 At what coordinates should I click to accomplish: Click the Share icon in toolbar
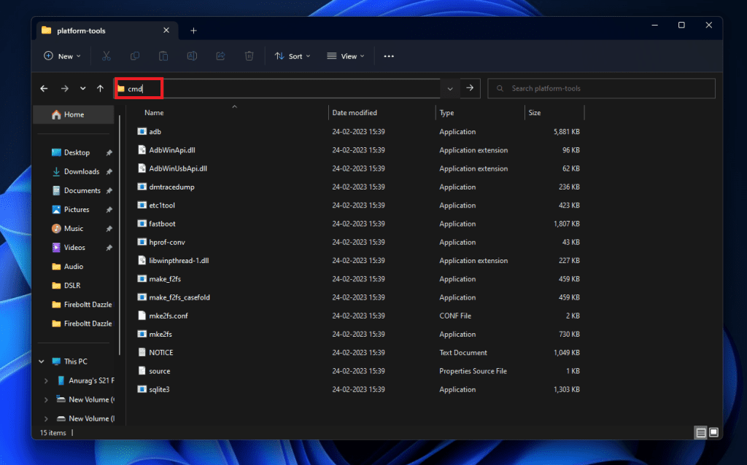click(220, 56)
